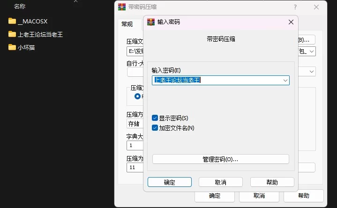Click the 名称 column header in file list
The width and height of the screenshot is (337, 208).
[20, 7]
